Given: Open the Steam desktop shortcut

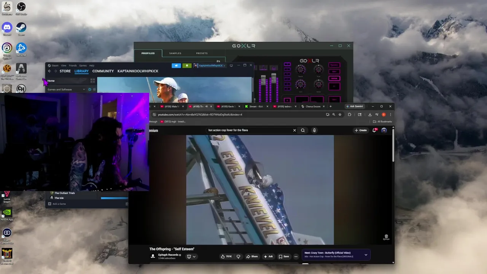Looking at the screenshot, I should point(21,29).
